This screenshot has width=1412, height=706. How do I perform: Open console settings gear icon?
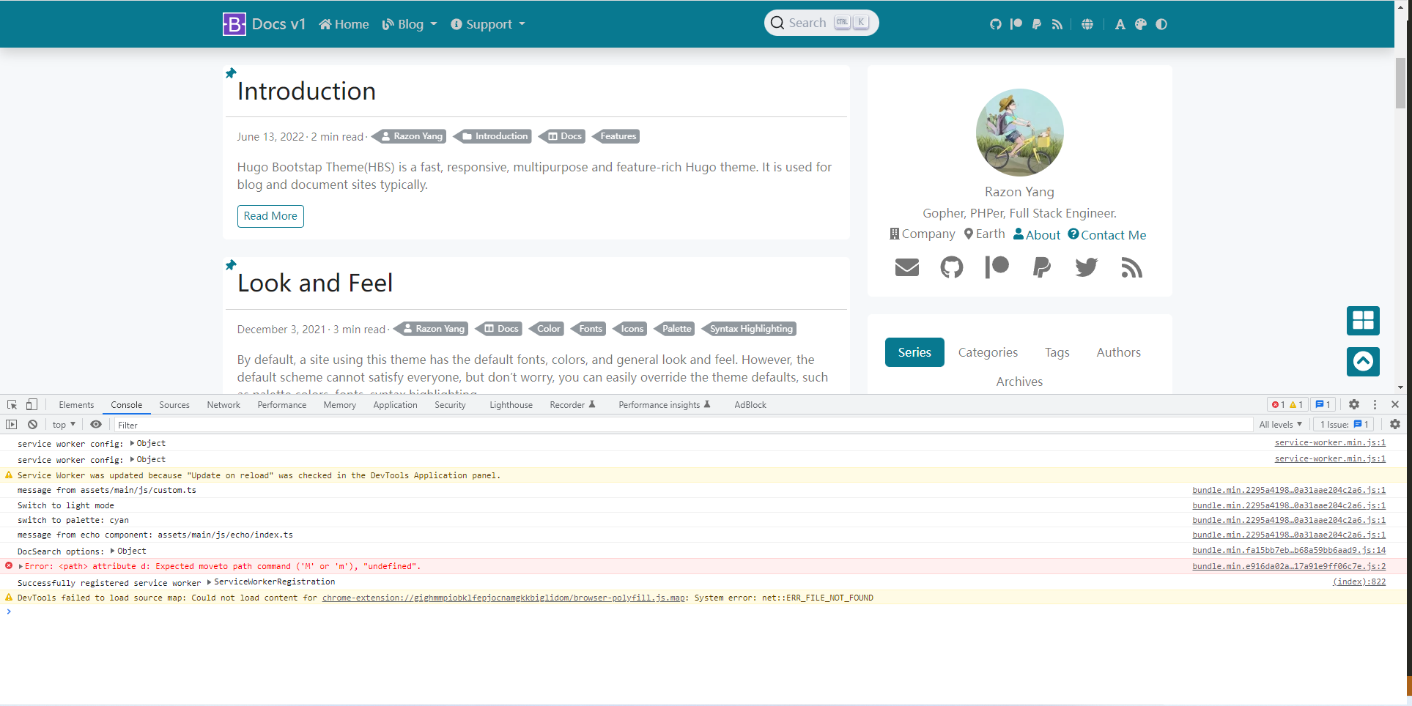pyautogui.click(x=1395, y=424)
